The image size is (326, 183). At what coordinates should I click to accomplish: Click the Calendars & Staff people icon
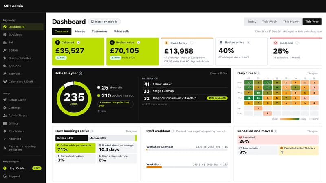pos(5,82)
